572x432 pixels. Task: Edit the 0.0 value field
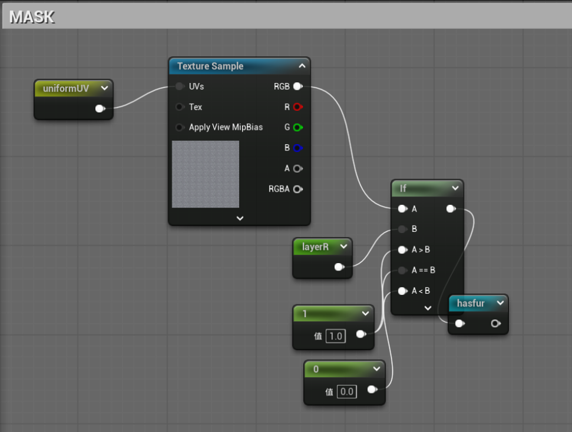[346, 391]
